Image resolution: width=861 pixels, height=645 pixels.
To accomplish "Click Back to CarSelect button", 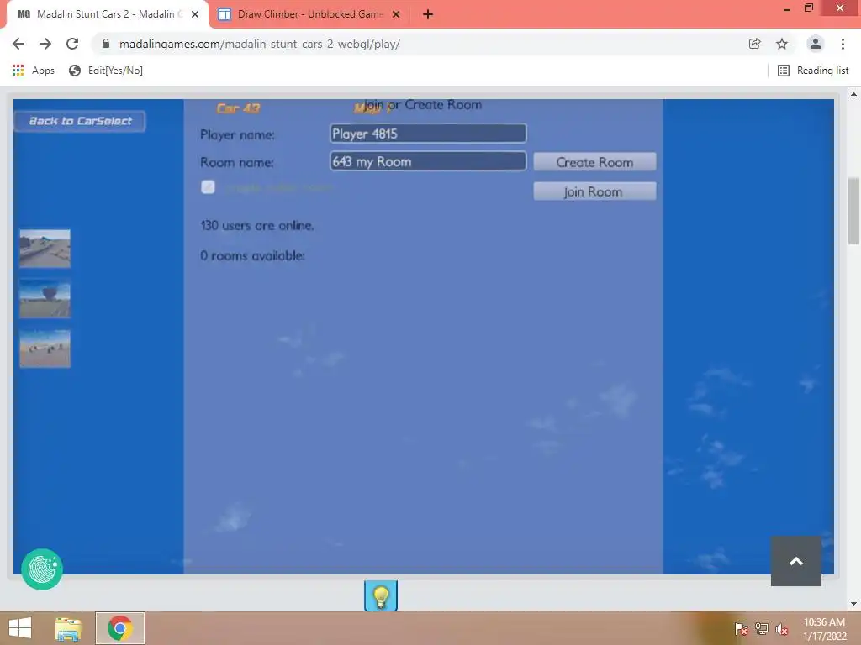I will click(80, 121).
